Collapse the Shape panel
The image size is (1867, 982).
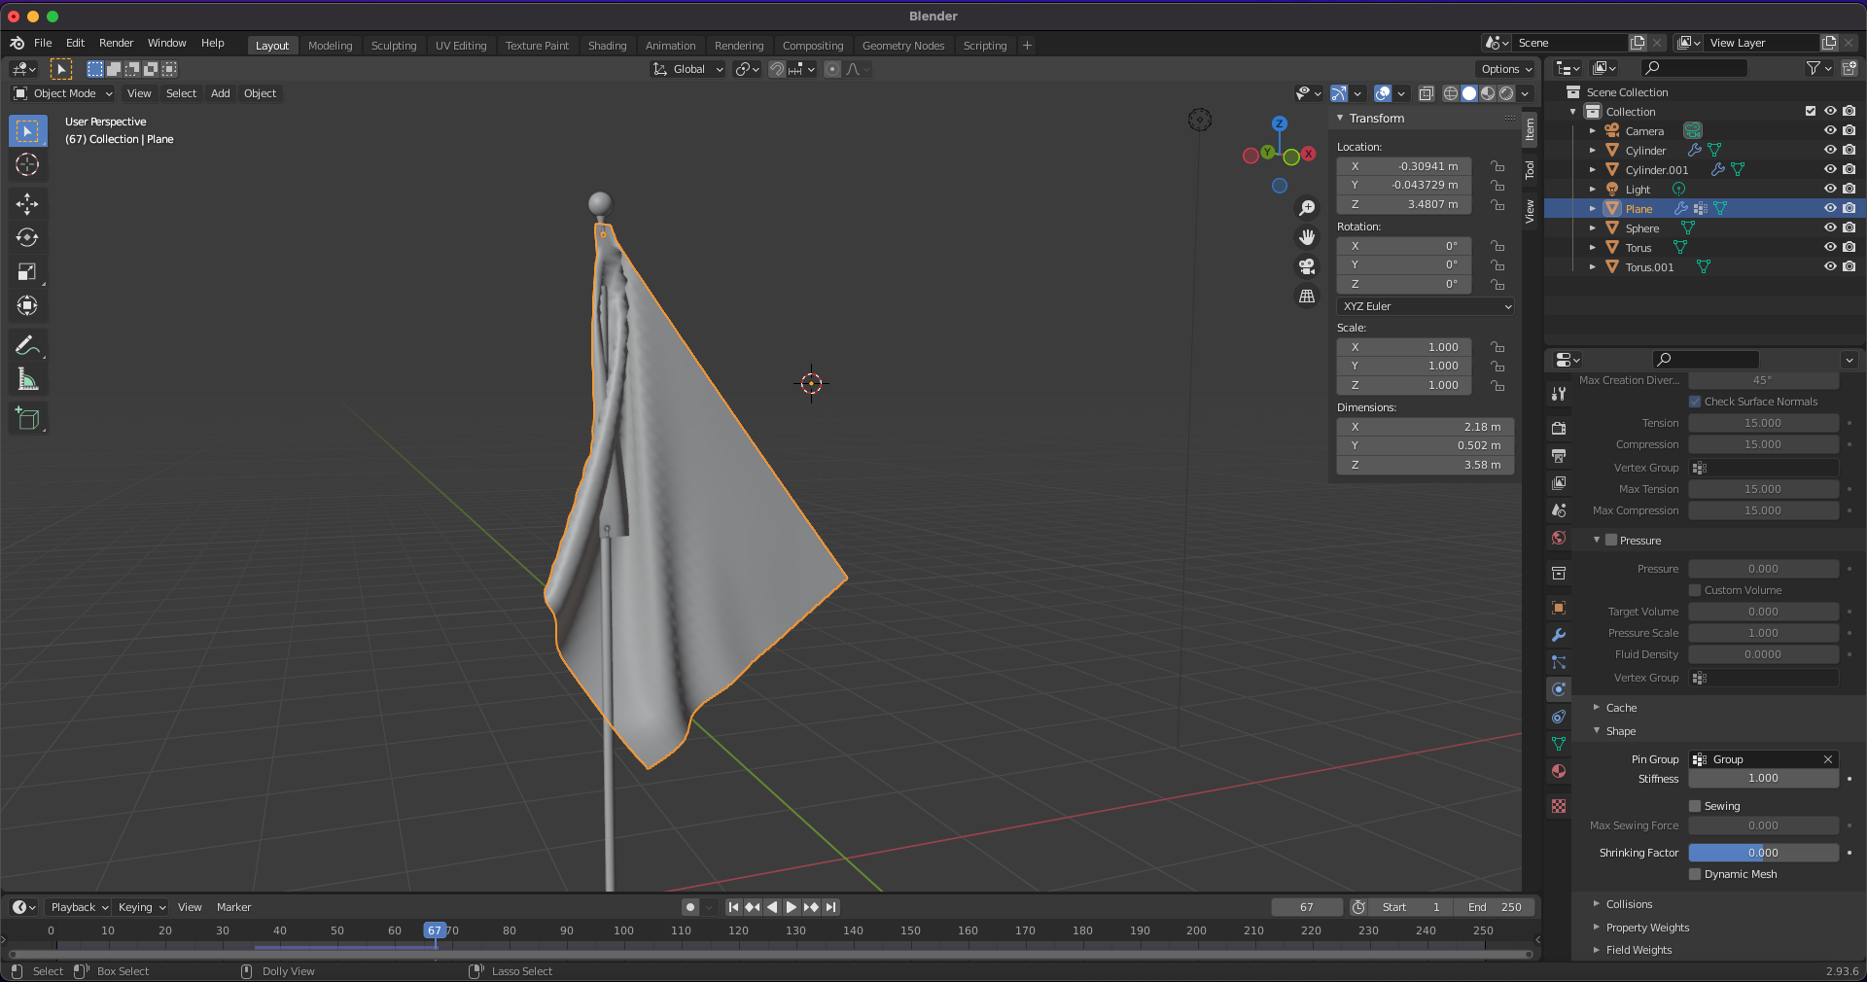pos(1620,731)
